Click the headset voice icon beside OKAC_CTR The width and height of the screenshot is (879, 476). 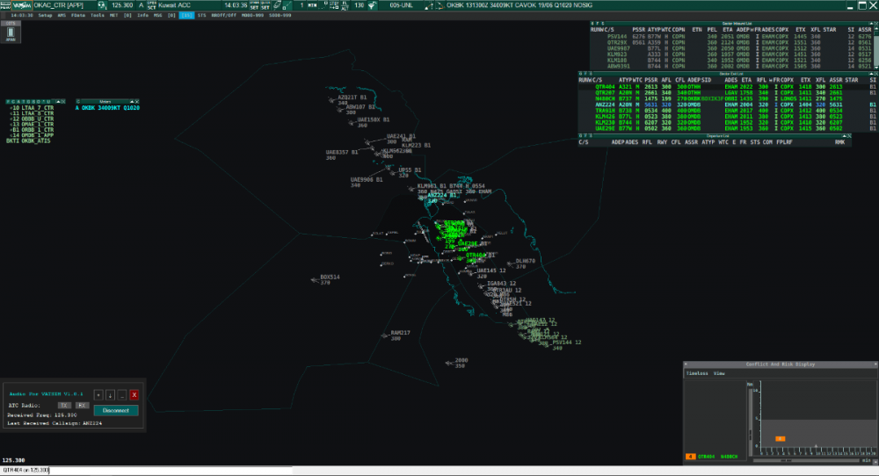(x=101, y=5)
